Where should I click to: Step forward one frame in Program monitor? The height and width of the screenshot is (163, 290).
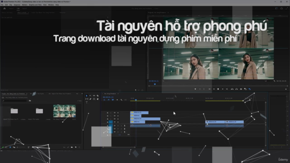coord(222,89)
